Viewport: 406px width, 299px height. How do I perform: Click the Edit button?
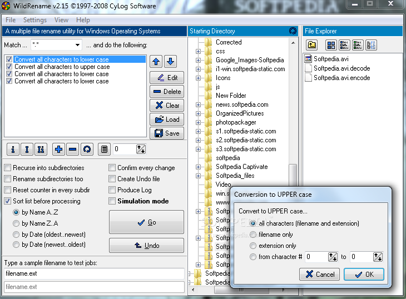(167, 78)
